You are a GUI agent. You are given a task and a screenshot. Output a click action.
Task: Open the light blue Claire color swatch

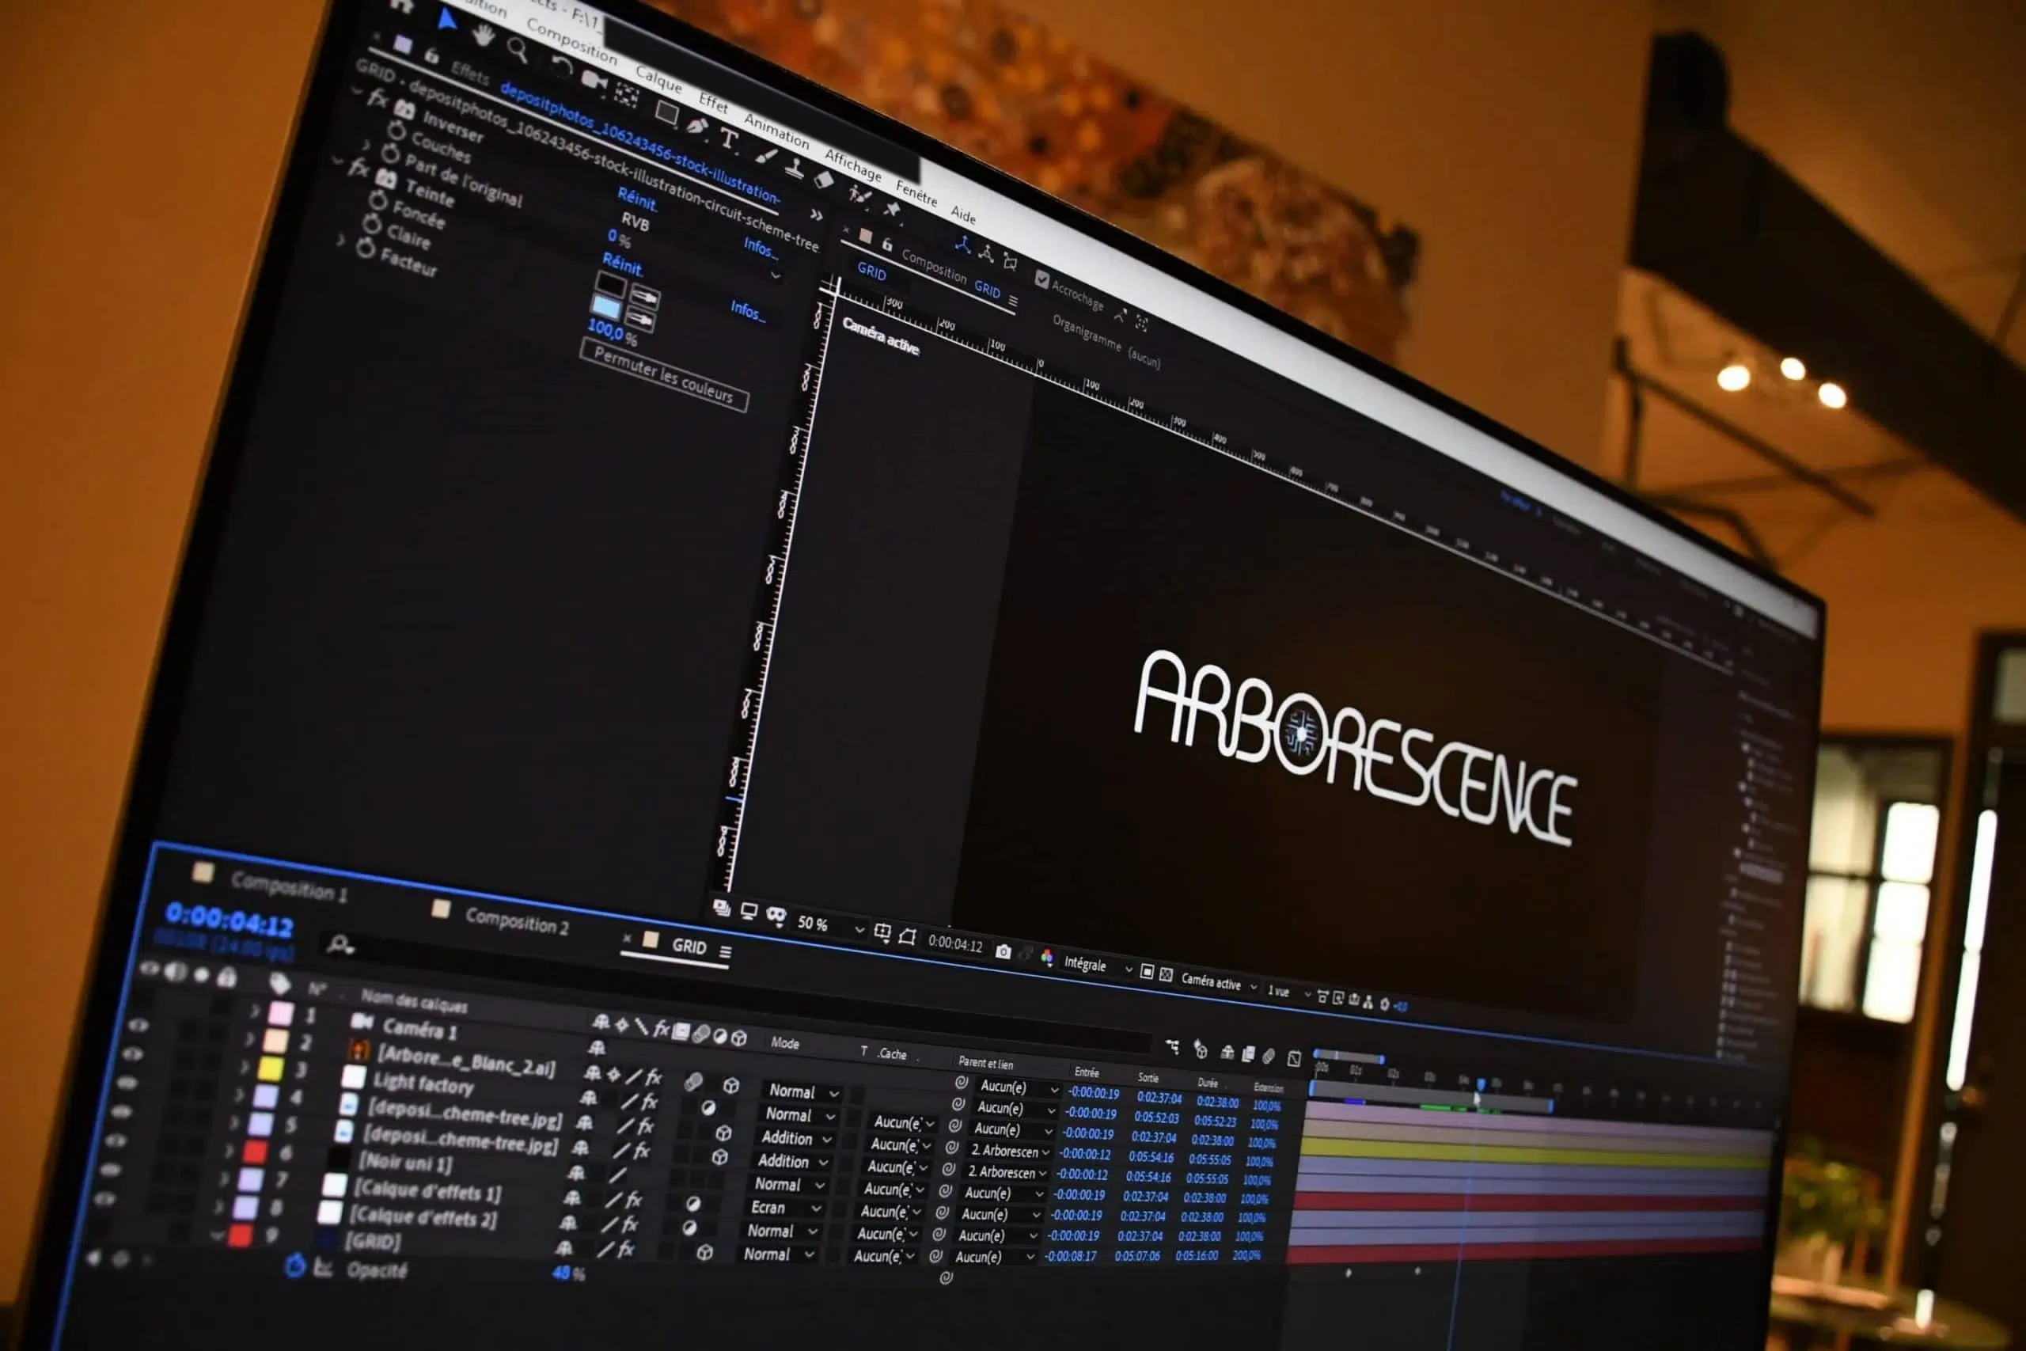605,308
